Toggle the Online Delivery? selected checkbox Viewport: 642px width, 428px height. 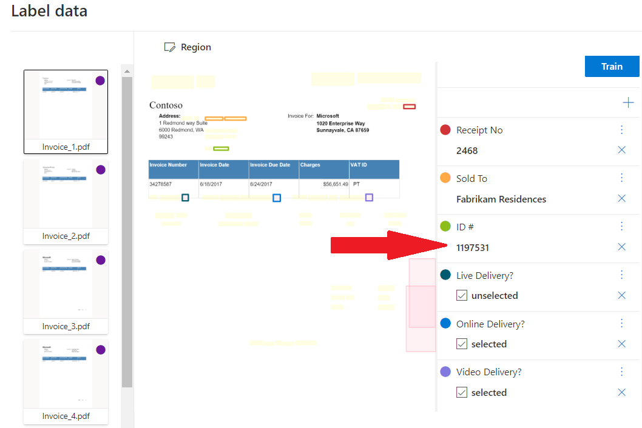462,344
